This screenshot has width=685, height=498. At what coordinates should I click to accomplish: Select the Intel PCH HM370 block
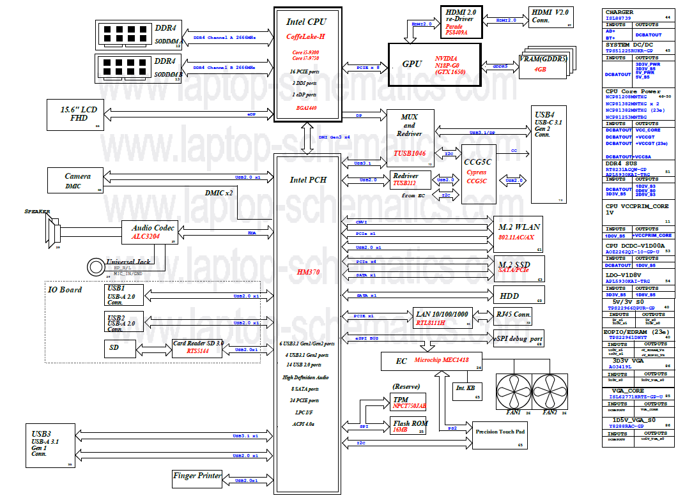click(307, 324)
